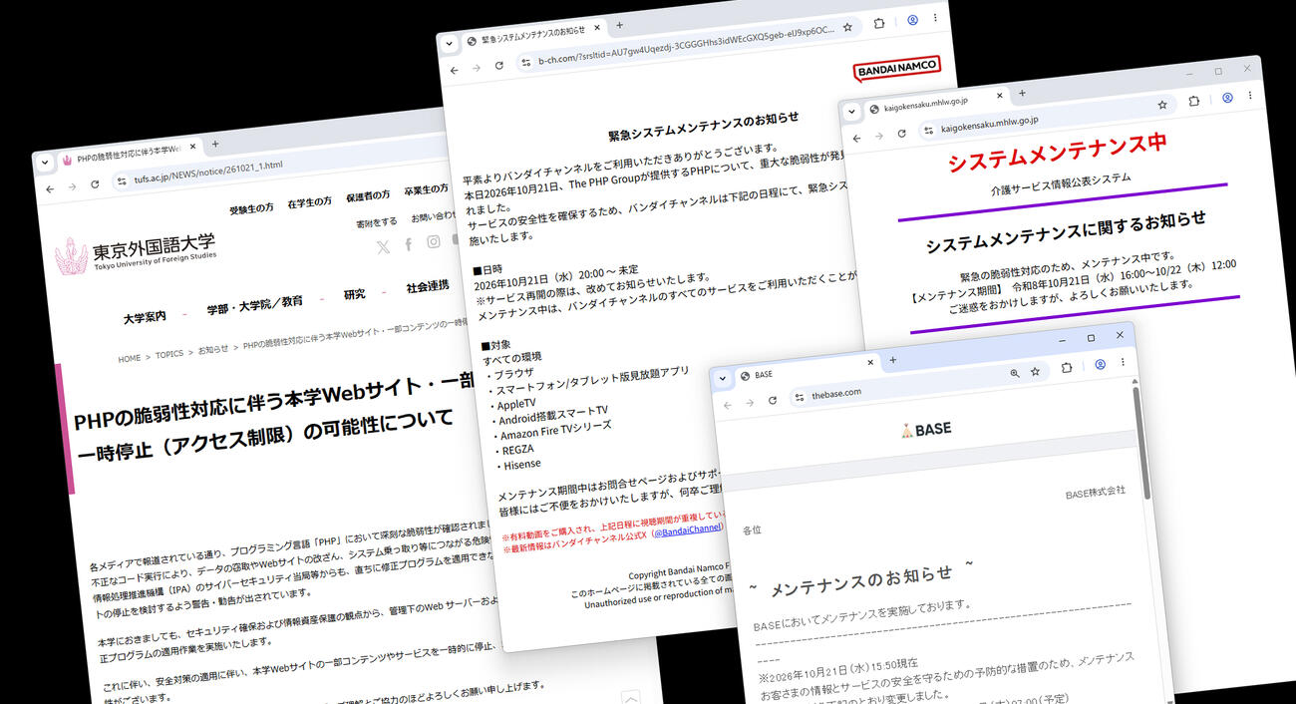The height and width of the screenshot is (704, 1296).
Task: Go to TOPICS breadcrumb
Action: (x=168, y=354)
